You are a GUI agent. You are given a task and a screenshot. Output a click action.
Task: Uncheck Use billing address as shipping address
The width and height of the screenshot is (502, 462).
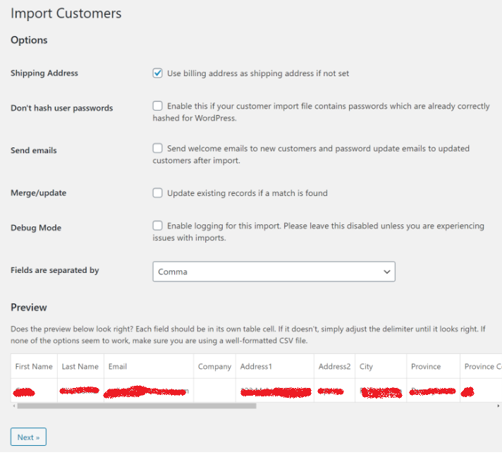[157, 73]
